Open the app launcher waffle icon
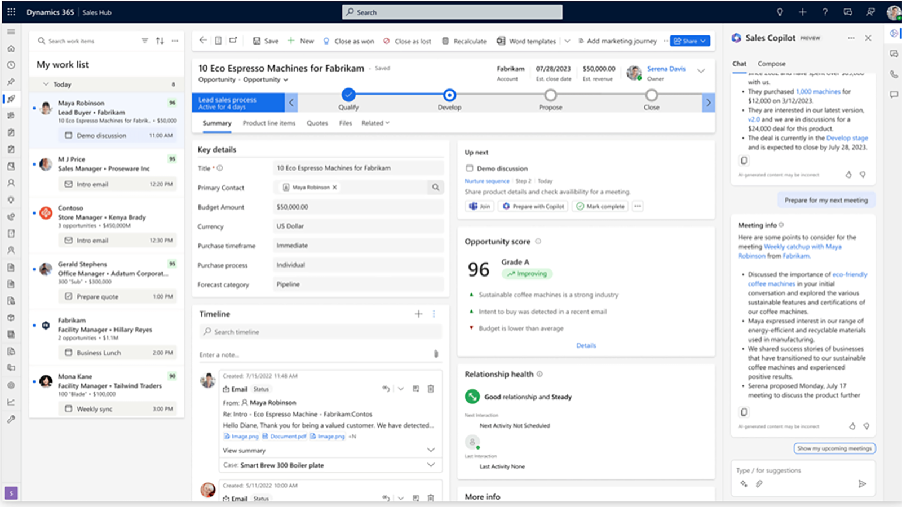902x507 pixels. [11, 12]
